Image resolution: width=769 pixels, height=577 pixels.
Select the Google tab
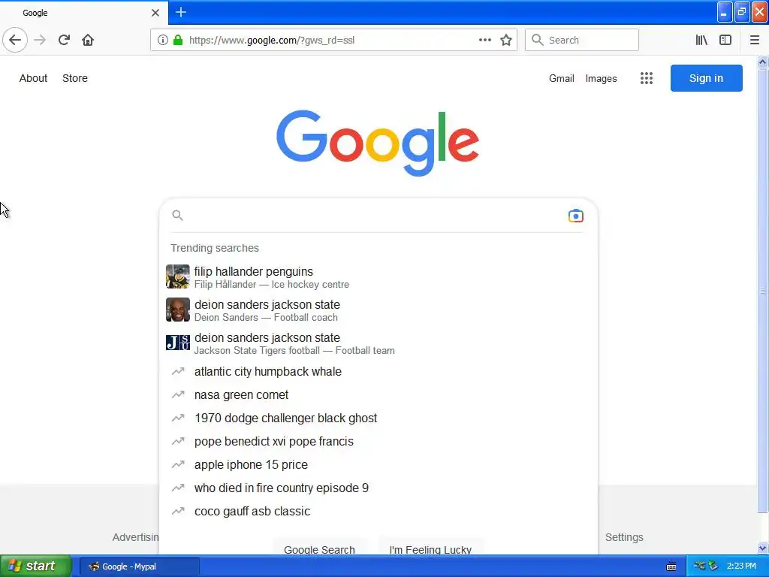tap(84, 13)
